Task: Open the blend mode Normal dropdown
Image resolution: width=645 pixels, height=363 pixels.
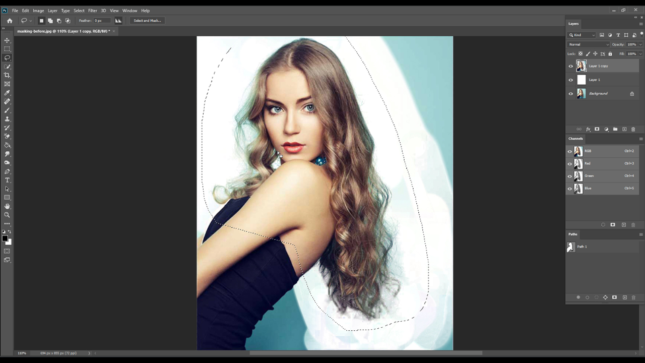Action: point(588,44)
